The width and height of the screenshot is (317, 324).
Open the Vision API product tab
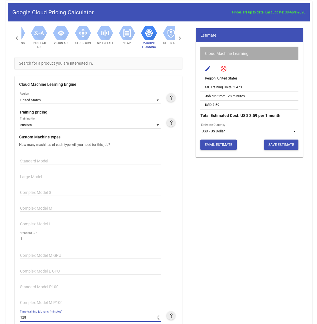[61, 35]
